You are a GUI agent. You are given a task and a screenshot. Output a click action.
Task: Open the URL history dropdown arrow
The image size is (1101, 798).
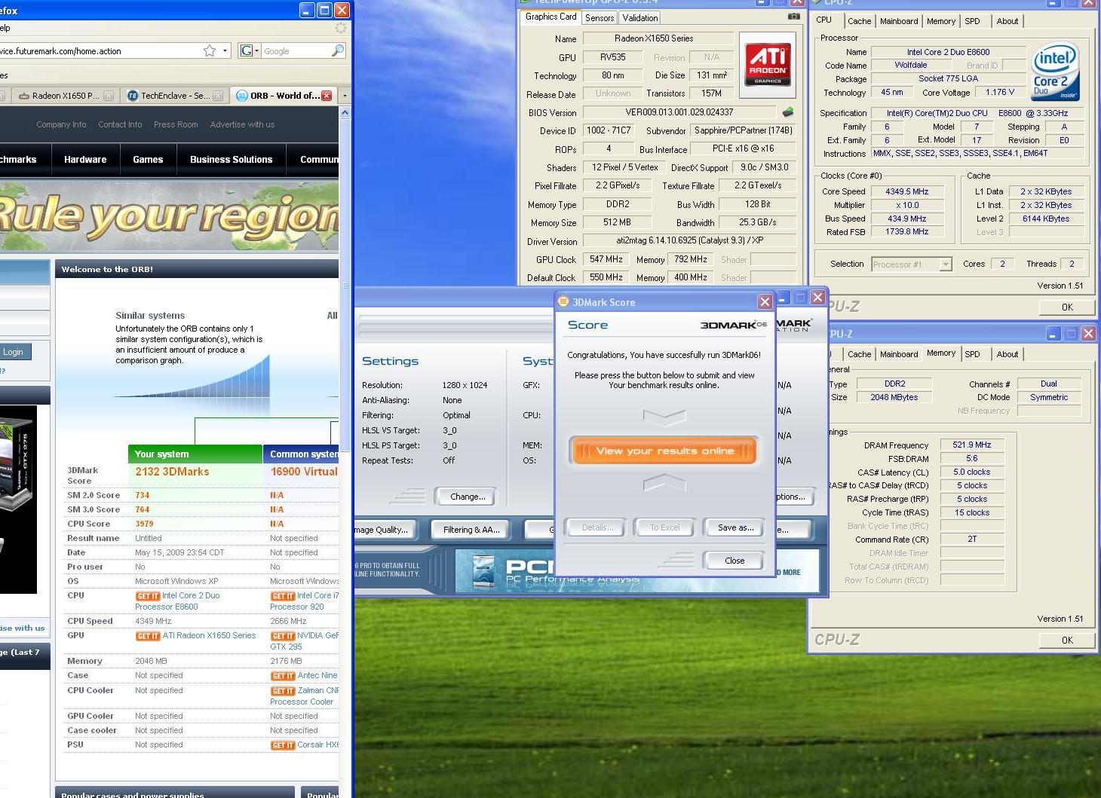[225, 50]
